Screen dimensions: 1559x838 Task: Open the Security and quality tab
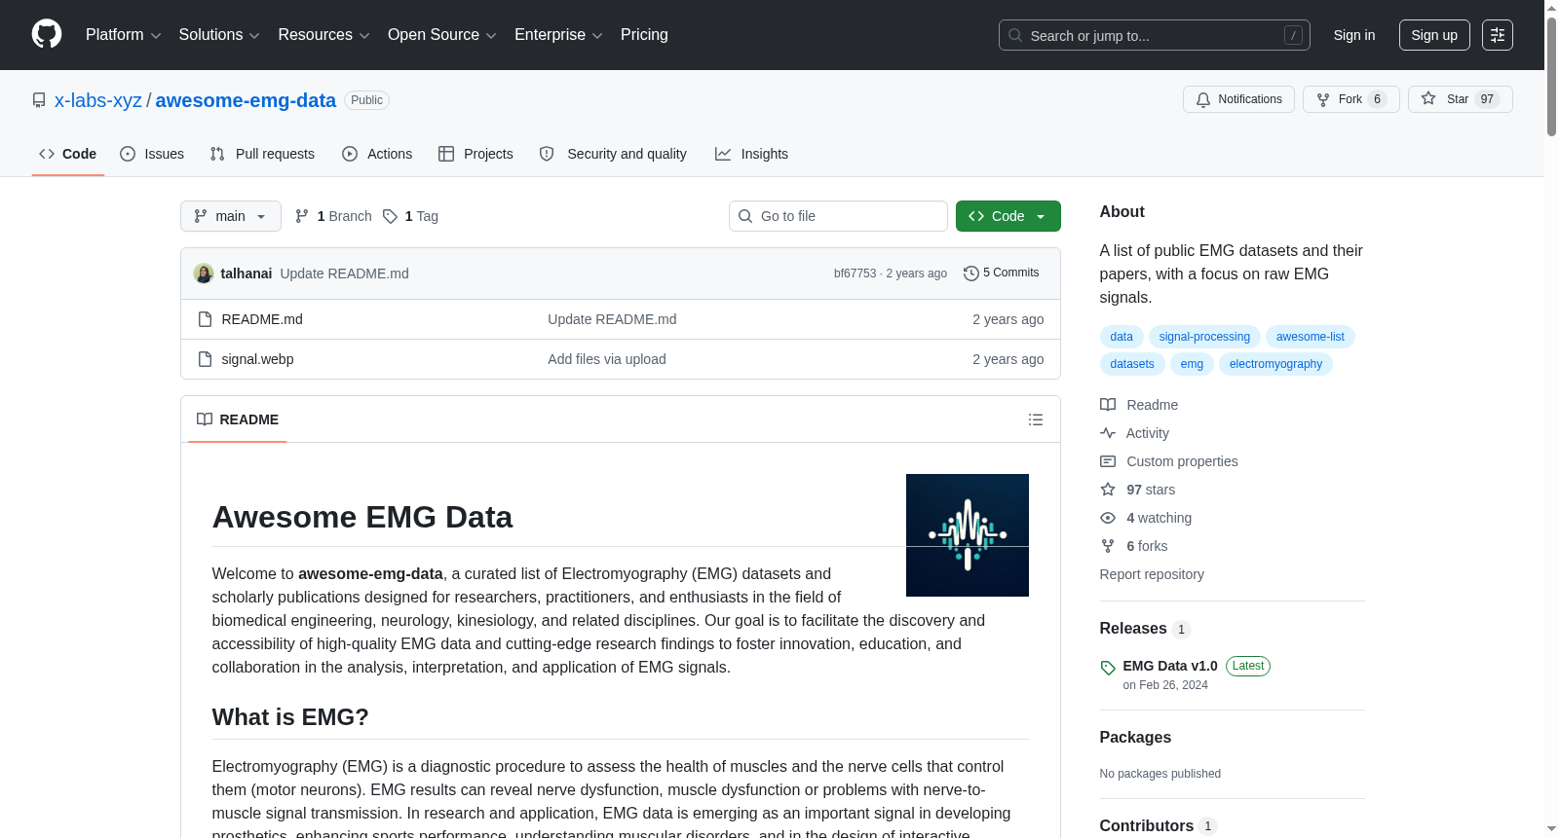tap(613, 154)
